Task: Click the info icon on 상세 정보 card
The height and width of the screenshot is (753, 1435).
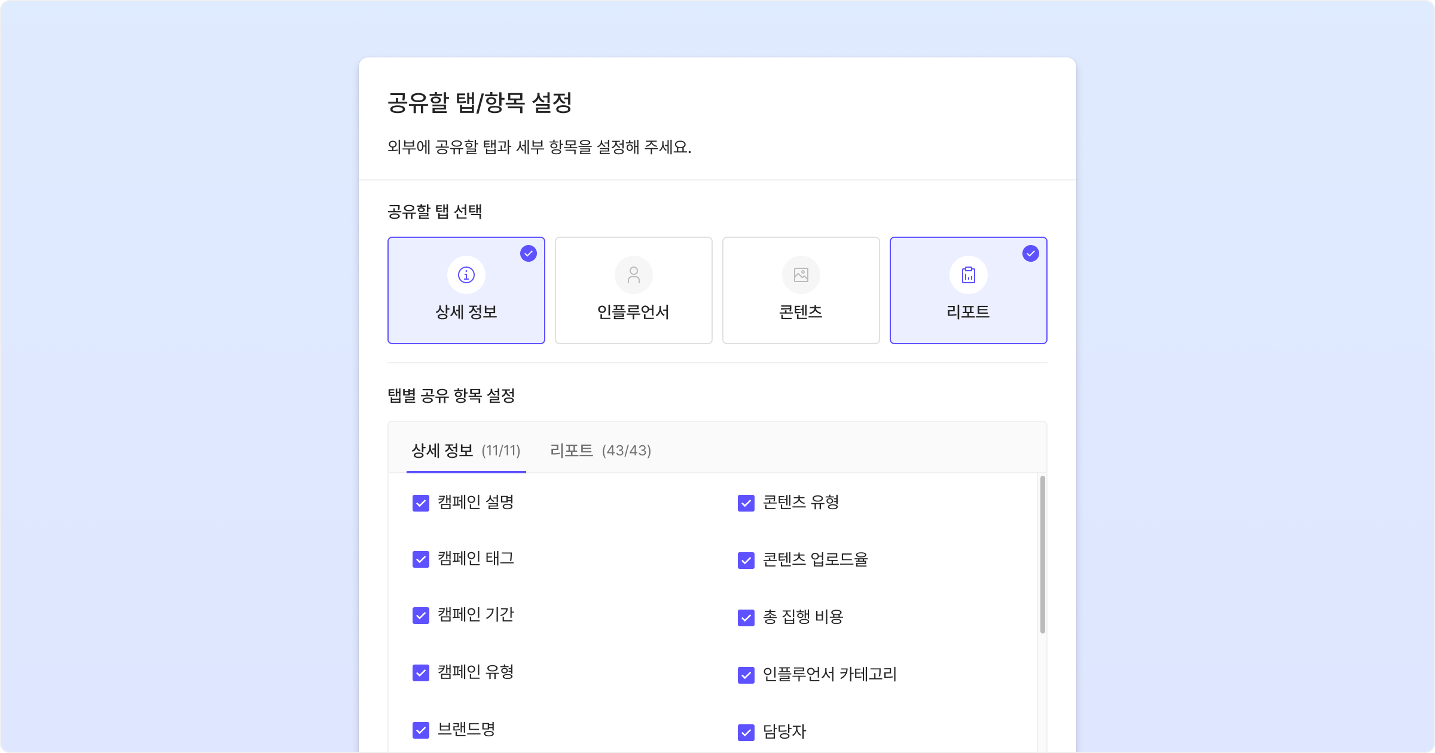Action: [466, 275]
